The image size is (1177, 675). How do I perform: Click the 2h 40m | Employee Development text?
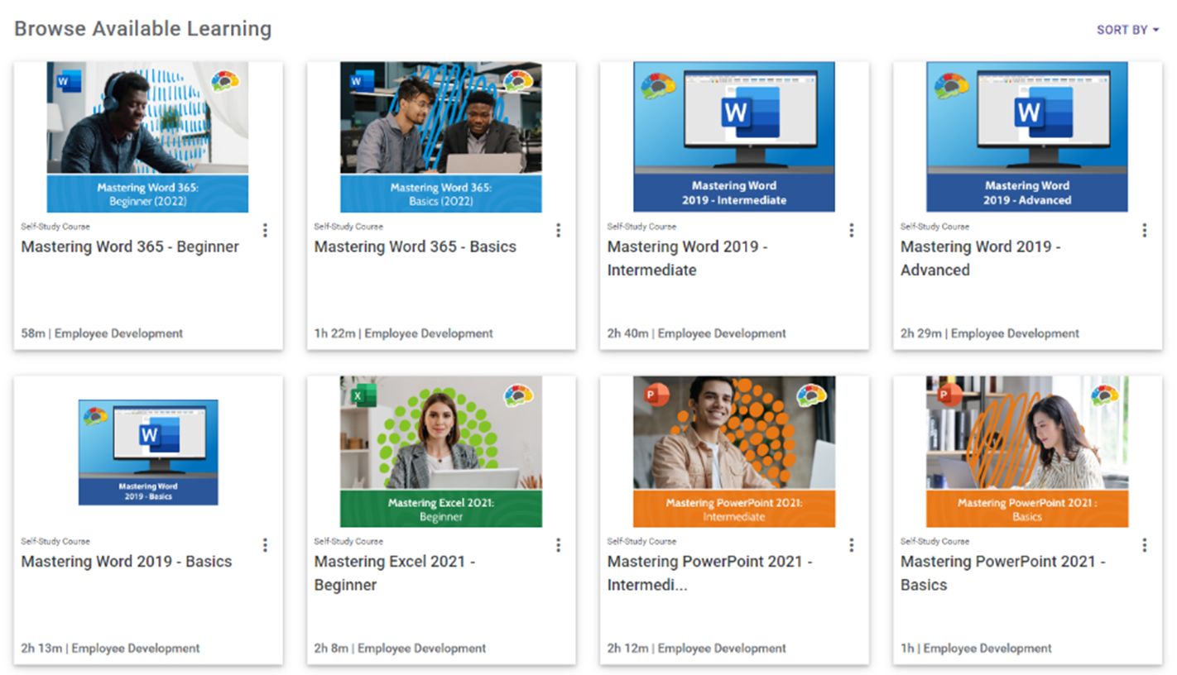697,333
